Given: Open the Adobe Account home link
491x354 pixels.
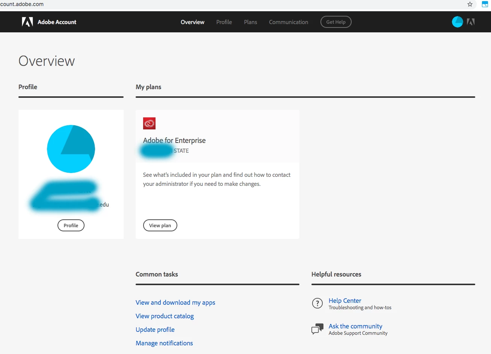Looking at the screenshot, I should coord(57,22).
